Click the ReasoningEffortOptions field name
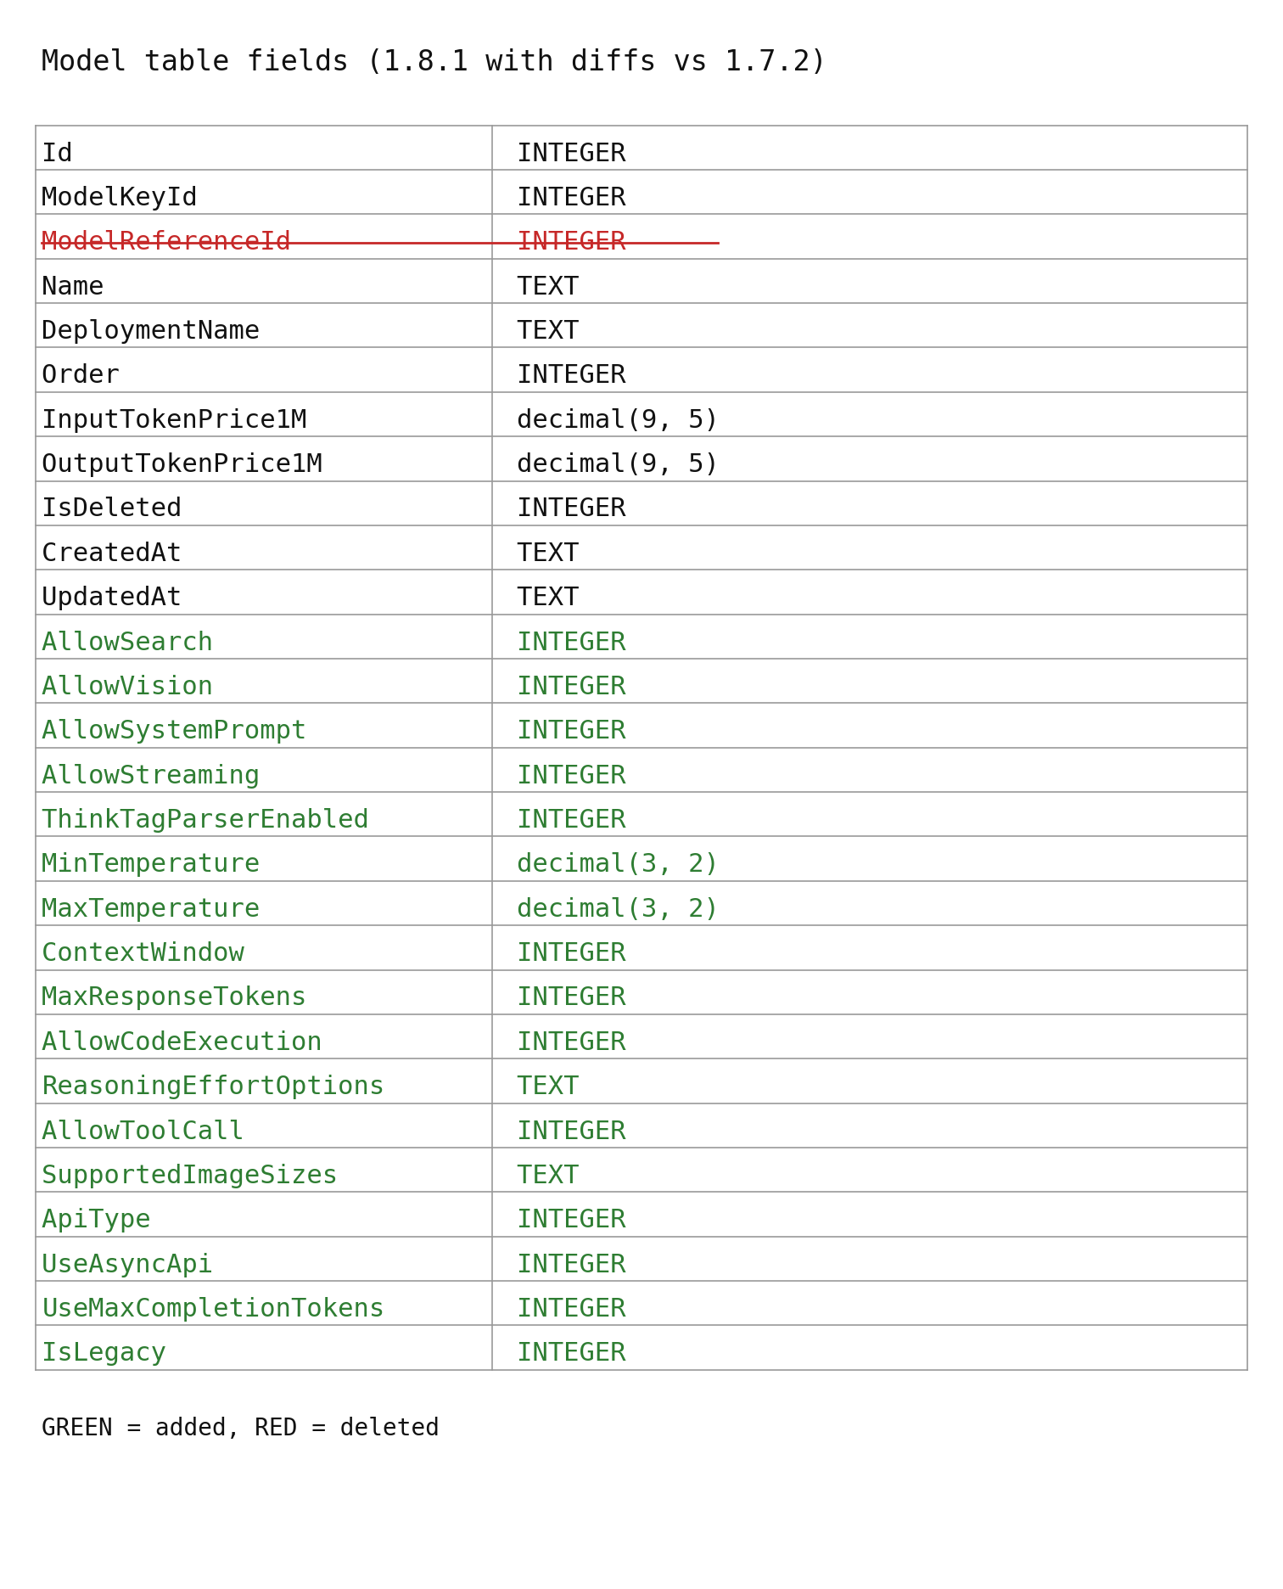1283x1589 pixels. [x=213, y=1086]
